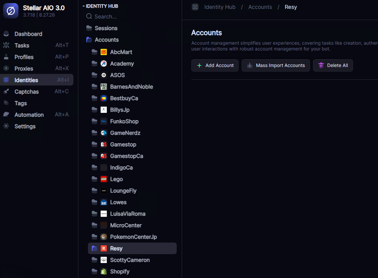The width and height of the screenshot is (378, 278).
Task: Click the PokemonCenterJp icon
Action: (x=104, y=237)
